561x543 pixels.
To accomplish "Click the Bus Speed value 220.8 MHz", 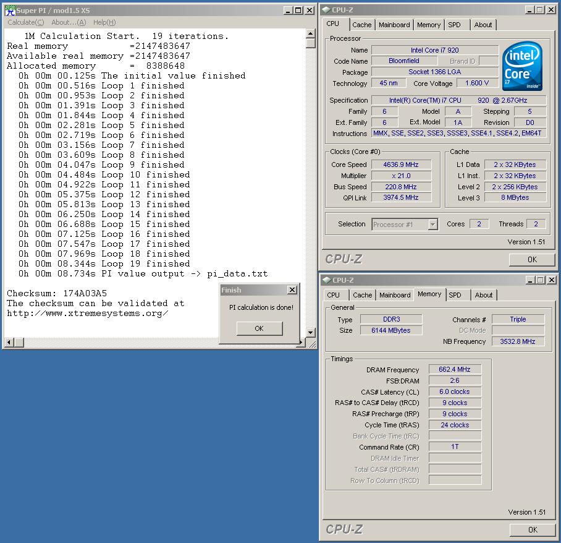I will coord(401,187).
